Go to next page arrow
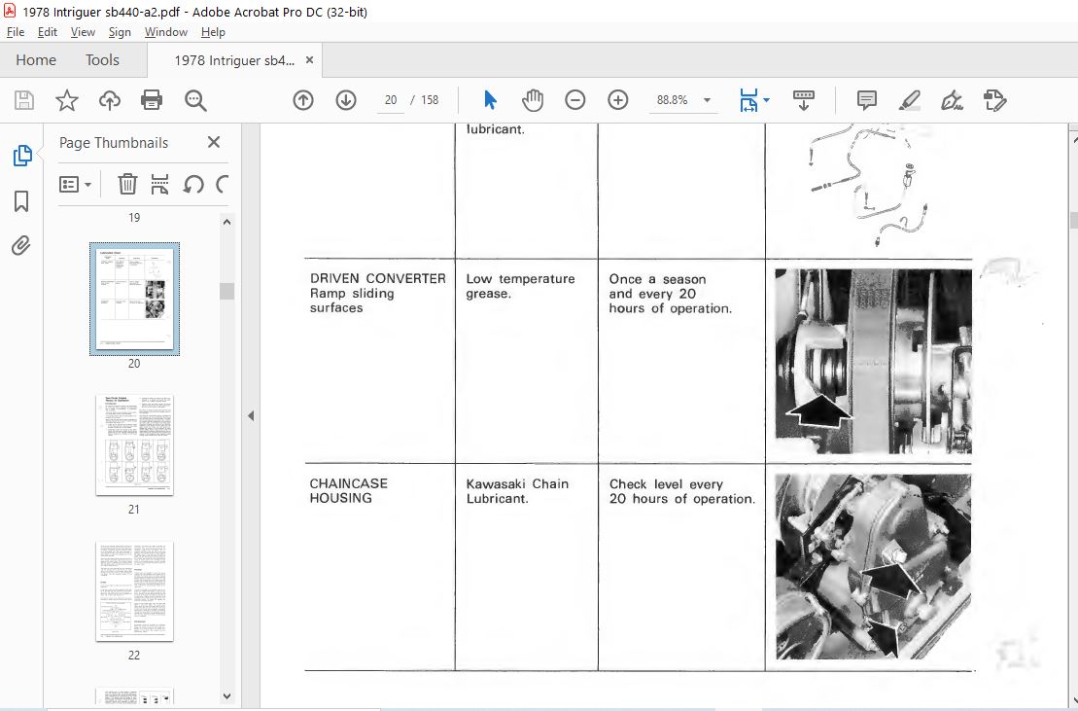This screenshot has height=711, width=1078. click(346, 100)
